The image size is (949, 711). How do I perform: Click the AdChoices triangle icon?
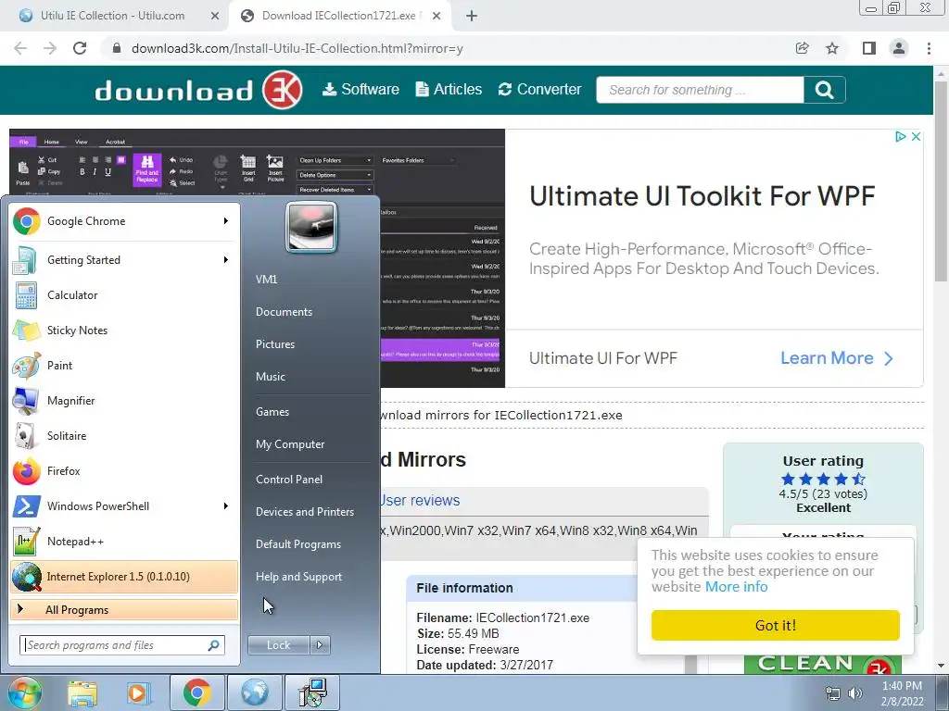tap(901, 137)
